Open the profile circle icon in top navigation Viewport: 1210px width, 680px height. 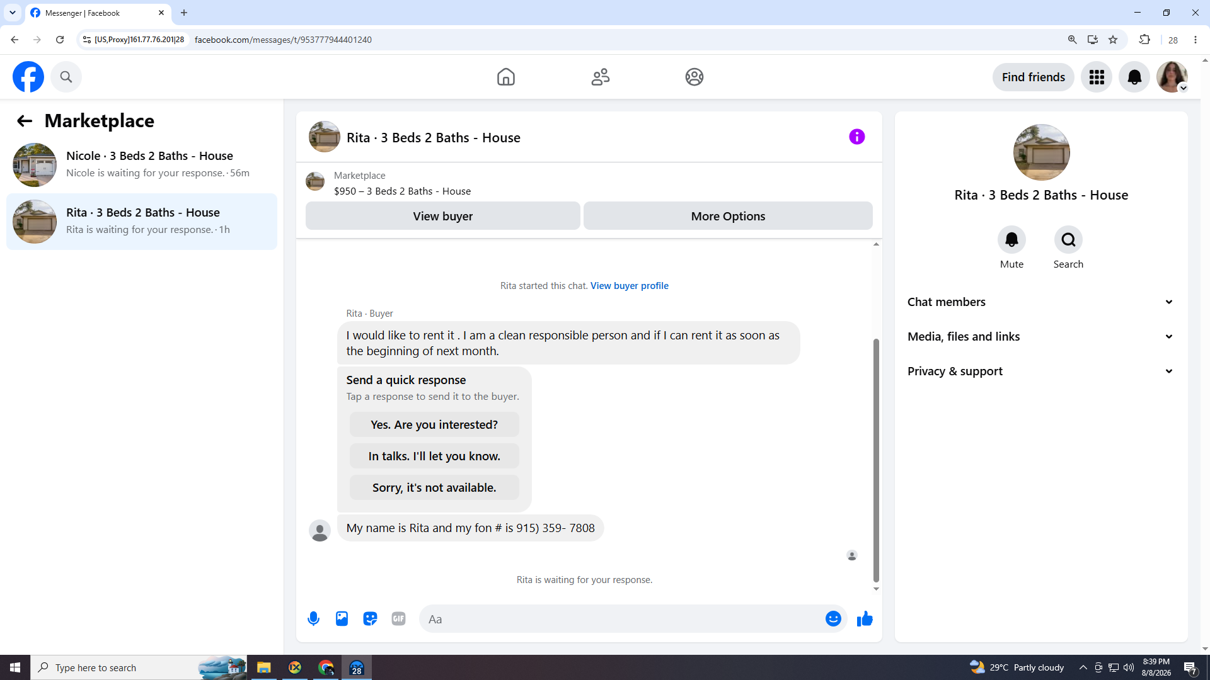(694, 77)
